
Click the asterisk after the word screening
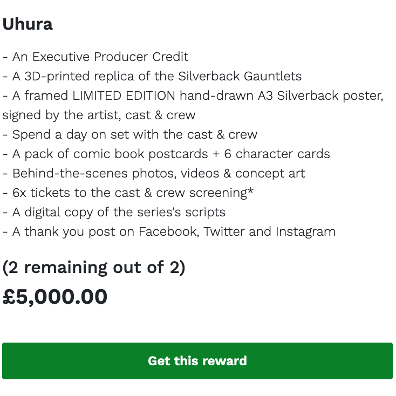coord(250,191)
